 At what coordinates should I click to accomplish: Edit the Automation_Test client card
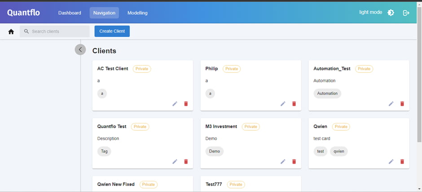click(x=391, y=103)
